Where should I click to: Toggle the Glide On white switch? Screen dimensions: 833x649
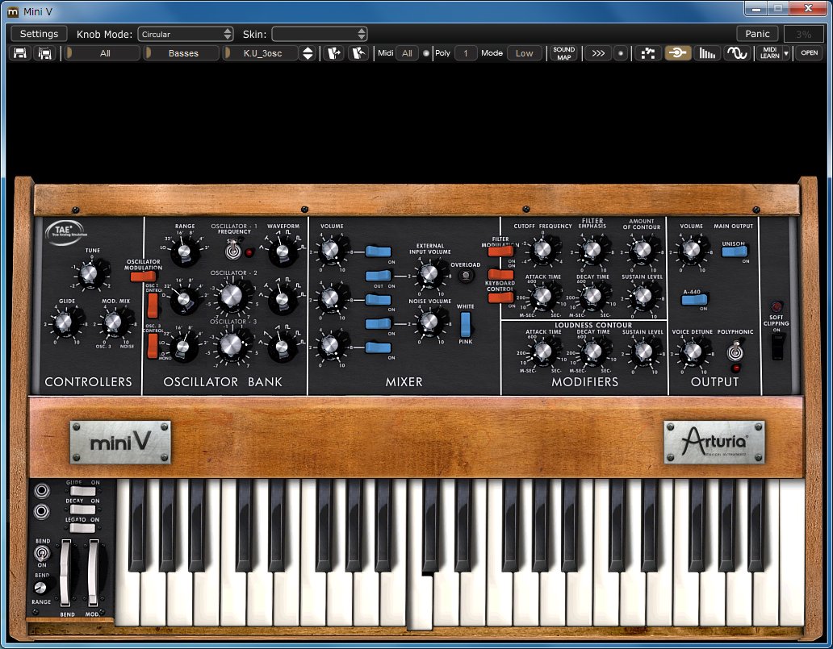click(83, 491)
